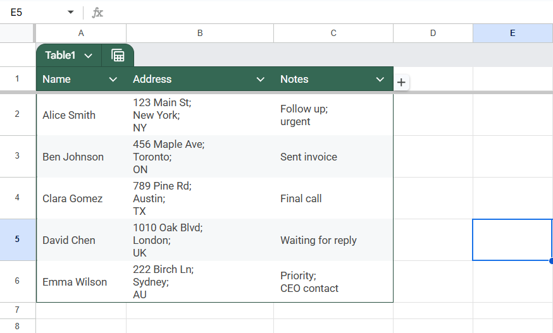The height and width of the screenshot is (333, 553).
Task: Select row 5 header
Action: tap(17, 239)
